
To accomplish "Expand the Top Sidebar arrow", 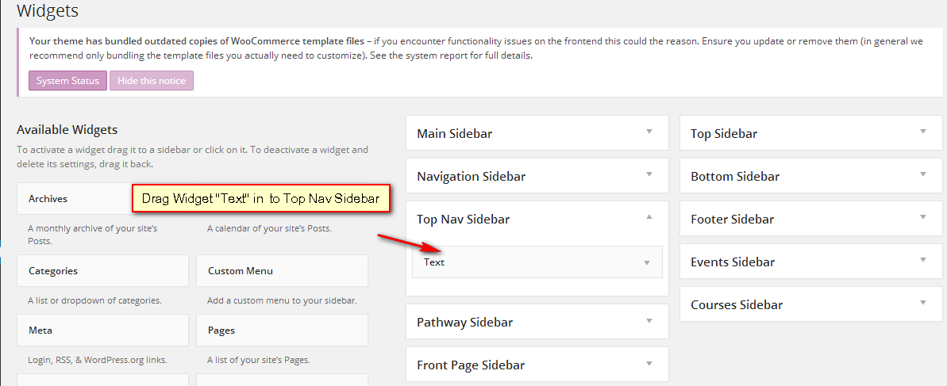I will click(x=922, y=132).
